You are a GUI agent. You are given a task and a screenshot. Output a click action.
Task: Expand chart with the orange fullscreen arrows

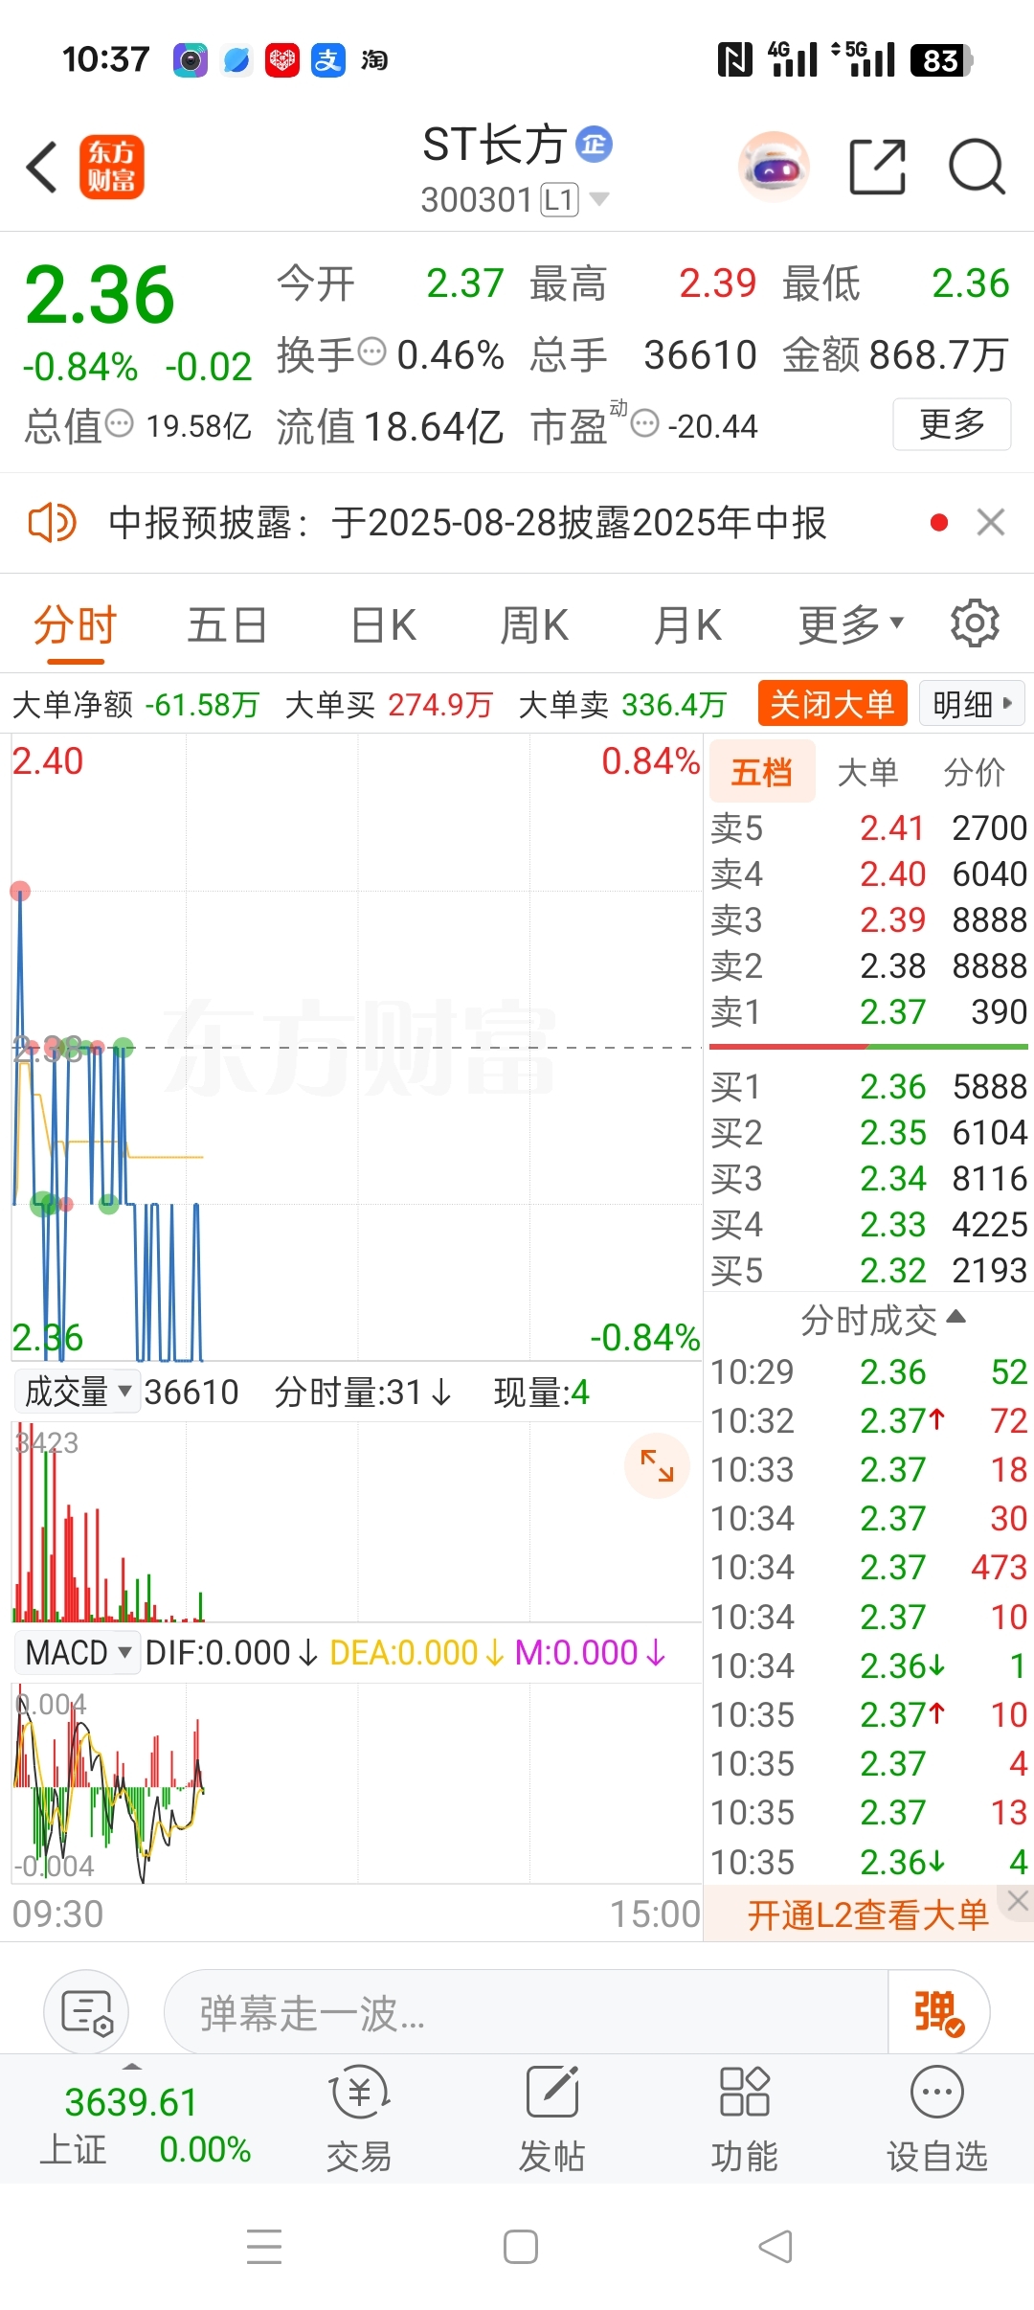pos(657,1465)
